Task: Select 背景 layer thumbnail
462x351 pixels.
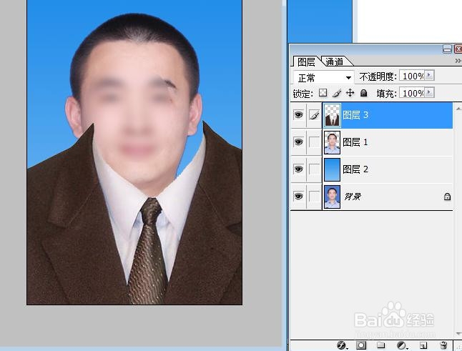Action: (332, 197)
